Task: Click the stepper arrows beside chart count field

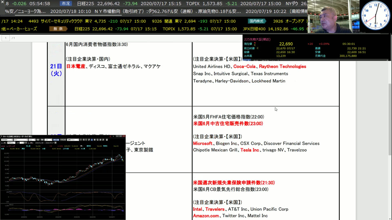Action: click(x=25, y=143)
